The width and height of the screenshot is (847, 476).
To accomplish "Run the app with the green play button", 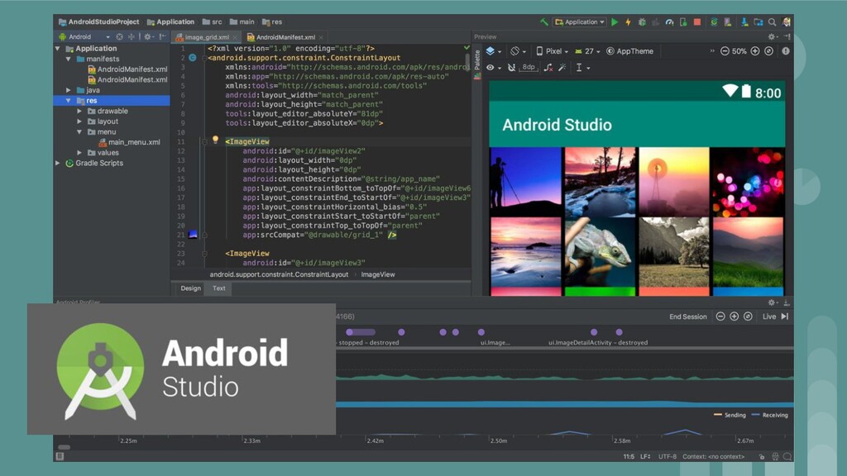I will point(615,22).
